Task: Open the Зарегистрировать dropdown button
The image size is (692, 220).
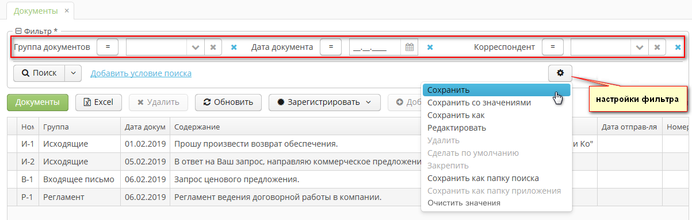Action: click(324, 103)
